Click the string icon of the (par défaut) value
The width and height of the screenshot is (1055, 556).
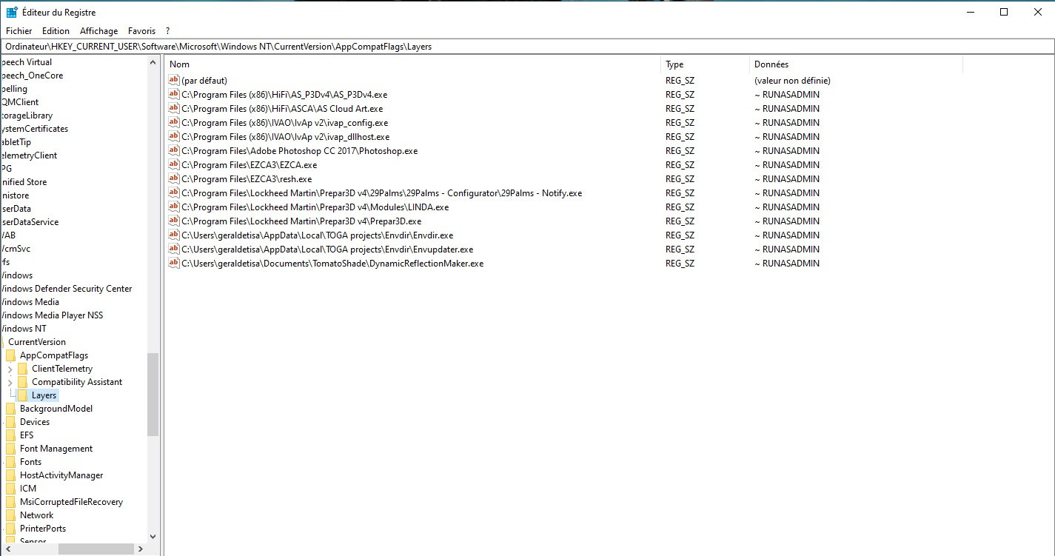pos(174,80)
